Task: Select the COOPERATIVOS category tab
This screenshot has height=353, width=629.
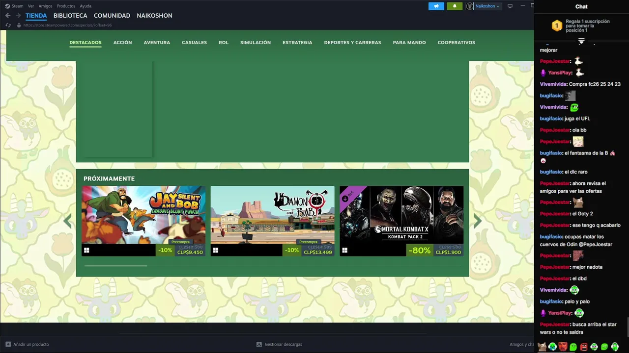Action: coord(457,43)
